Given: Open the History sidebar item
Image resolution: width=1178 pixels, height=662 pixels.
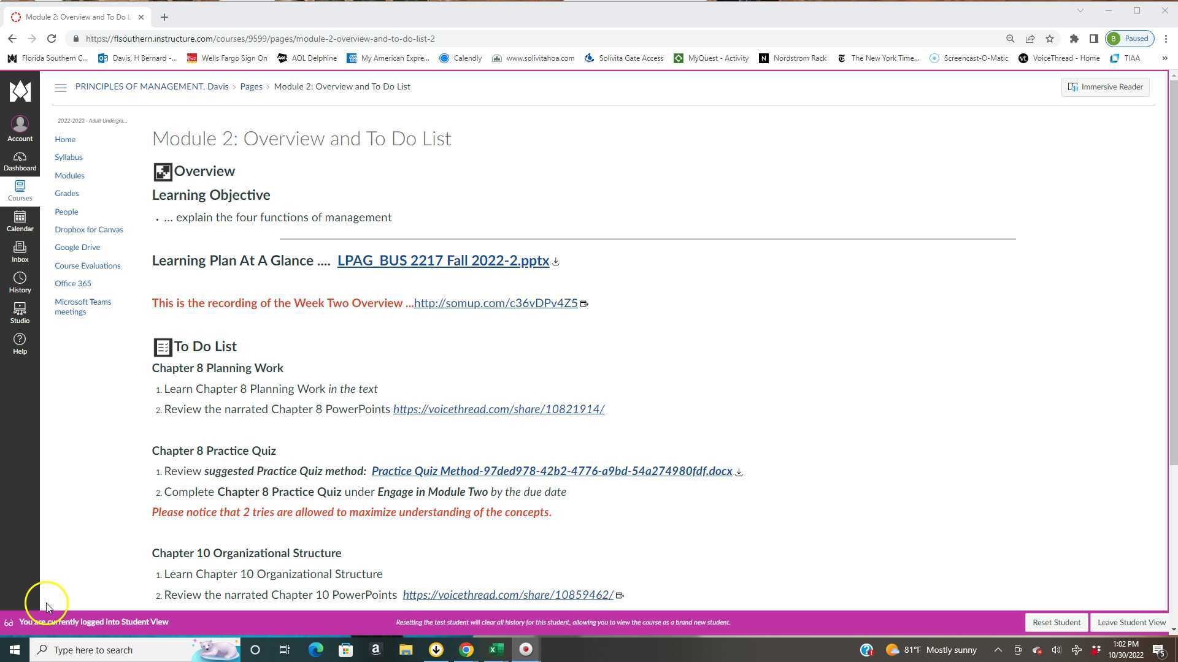Looking at the screenshot, I should (x=20, y=282).
